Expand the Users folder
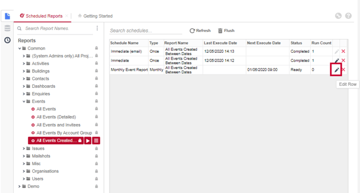The image size is (360, 193). click(24, 179)
